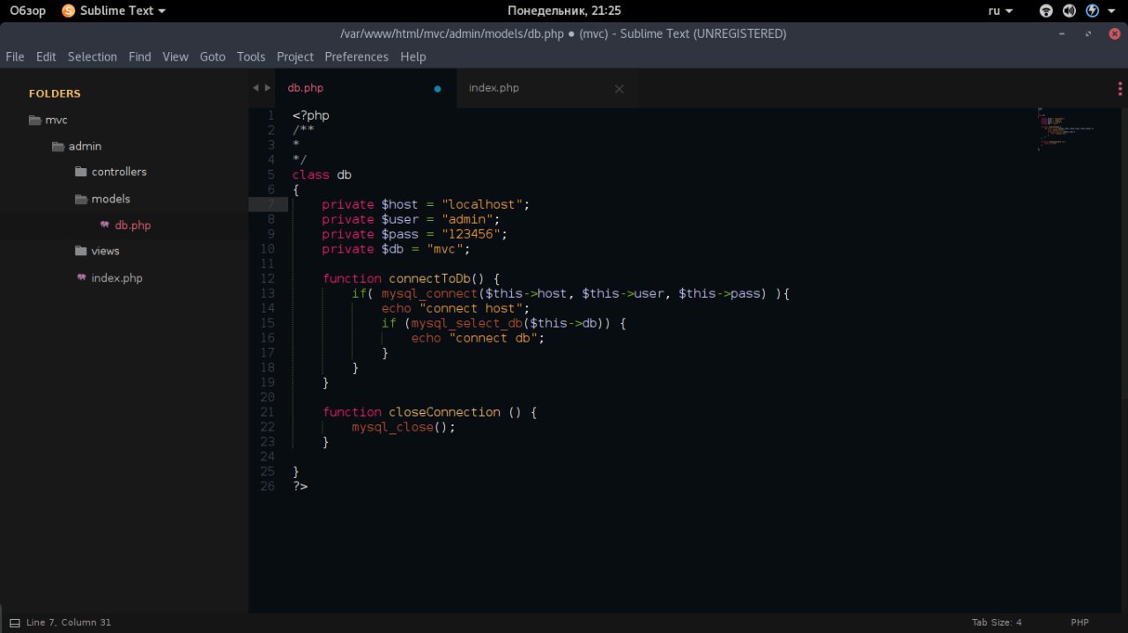The image size is (1128, 633).
Task: Click the power battery indicator icon
Action: tap(1093, 11)
